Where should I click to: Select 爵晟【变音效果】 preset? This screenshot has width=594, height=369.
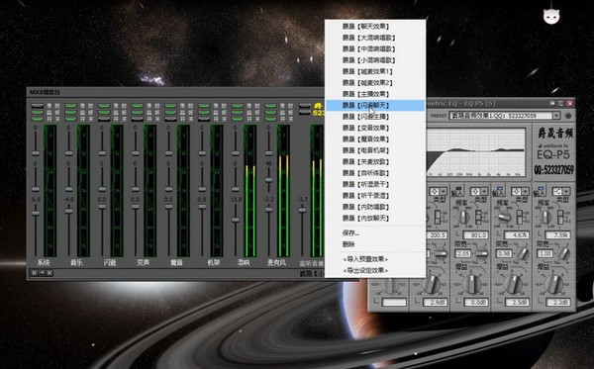[375, 128]
